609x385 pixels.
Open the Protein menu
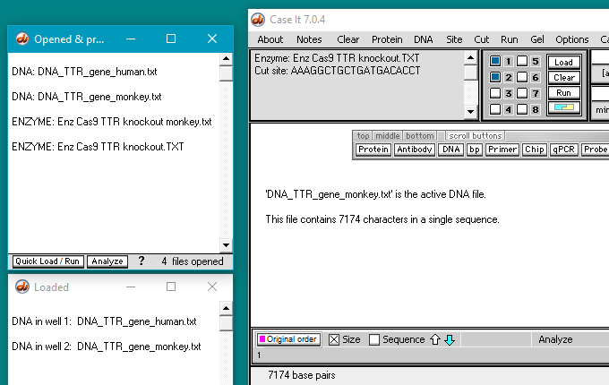pos(387,39)
